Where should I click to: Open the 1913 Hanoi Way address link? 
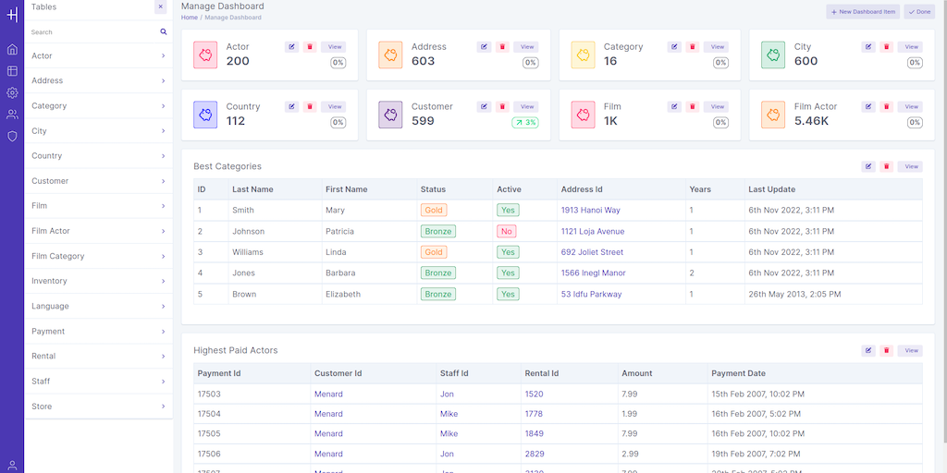590,211
